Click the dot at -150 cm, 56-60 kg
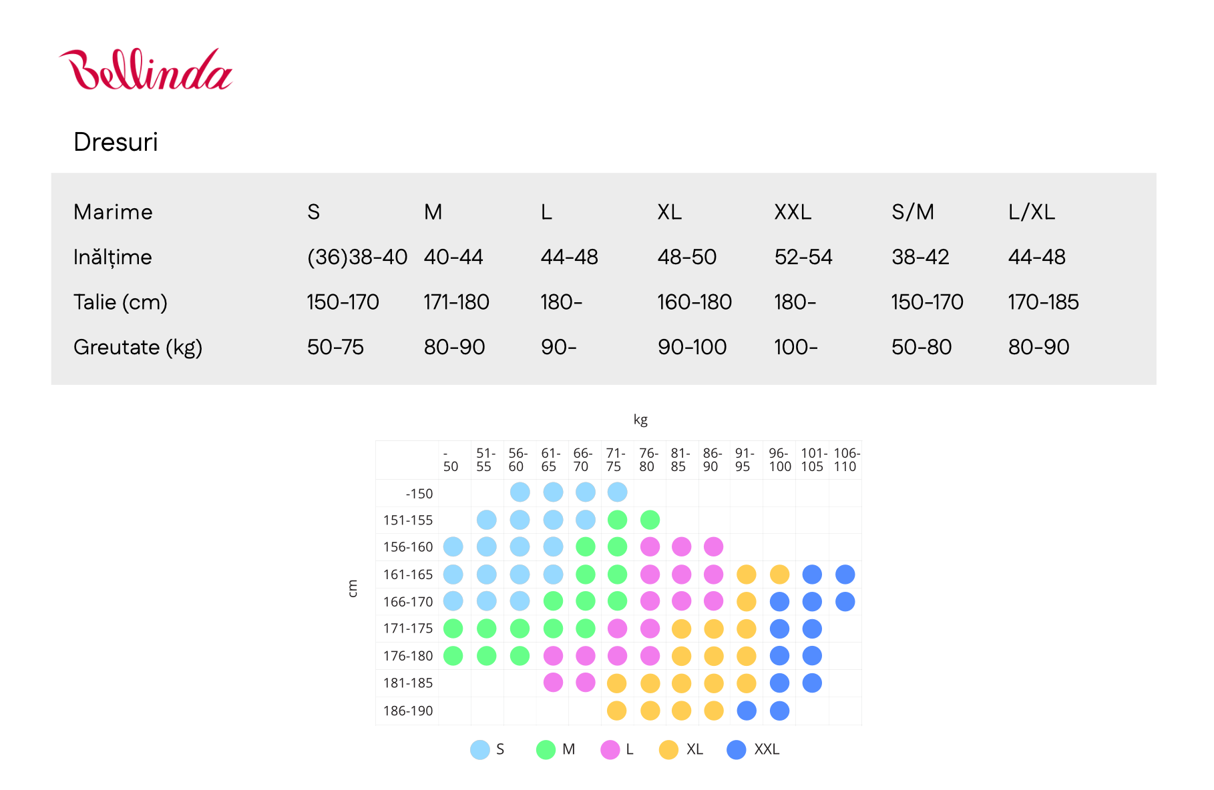The width and height of the screenshot is (1214, 790). [x=520, y=492]
